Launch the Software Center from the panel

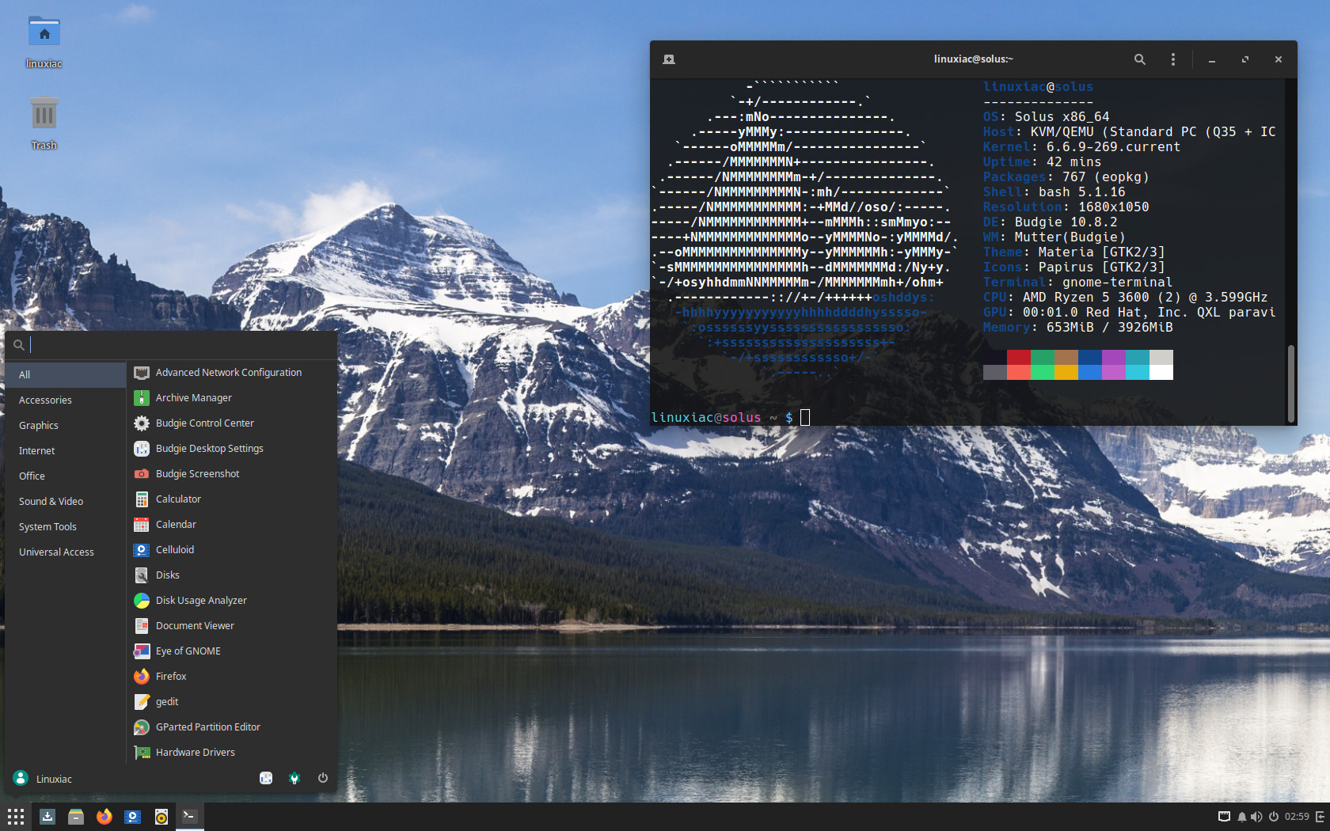47,817
